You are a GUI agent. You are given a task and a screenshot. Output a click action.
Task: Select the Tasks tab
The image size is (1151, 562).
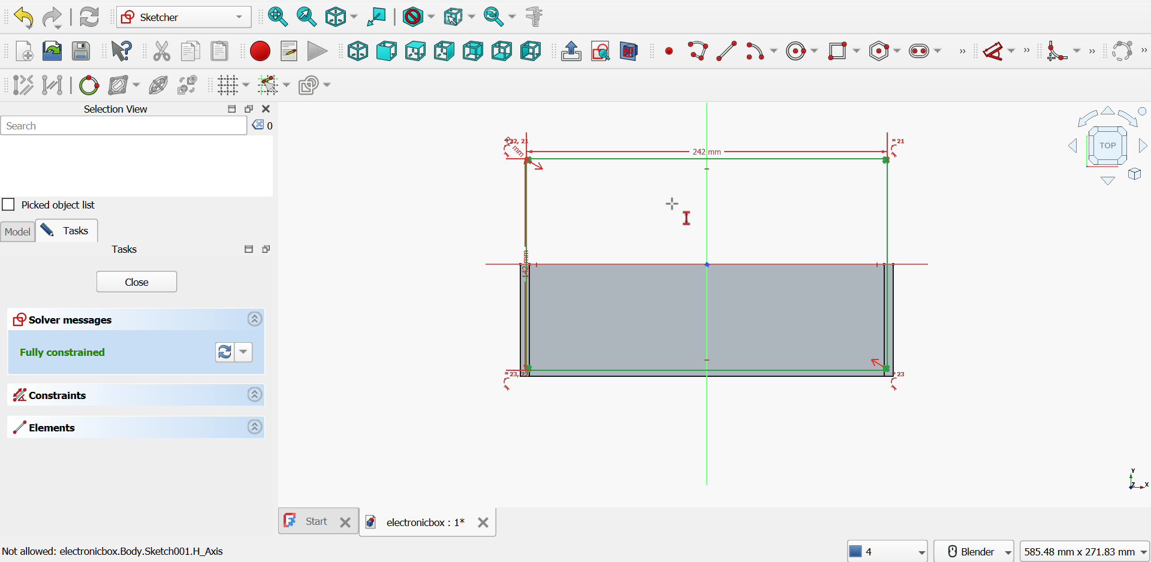click(67, 231)
